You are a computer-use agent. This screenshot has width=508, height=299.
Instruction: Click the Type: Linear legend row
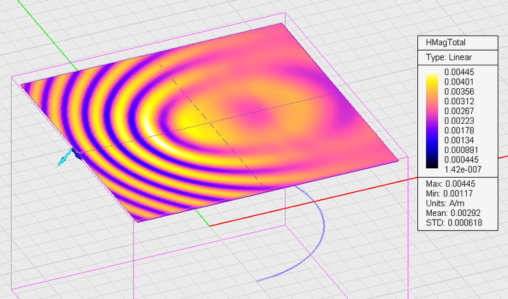pyautogui.click(x=444, y=57)
